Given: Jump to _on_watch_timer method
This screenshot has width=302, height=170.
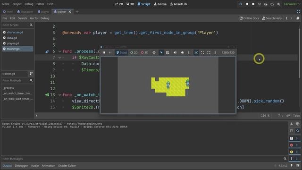Looking at the screenshot, I should (17, 93).
